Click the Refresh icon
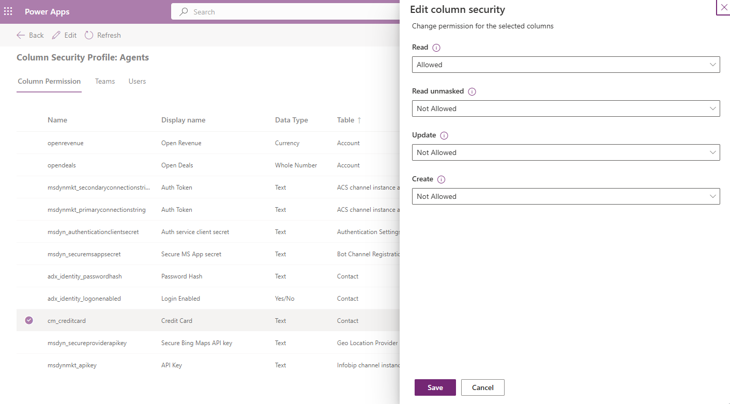Viewport: 730px width, 404px height. (x=88, y=35)
